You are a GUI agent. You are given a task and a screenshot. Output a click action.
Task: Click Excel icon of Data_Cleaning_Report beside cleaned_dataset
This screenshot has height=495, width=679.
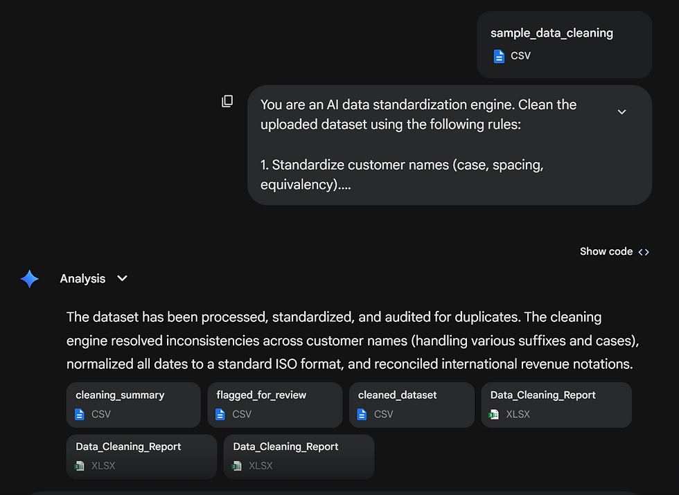click(494, 414)
